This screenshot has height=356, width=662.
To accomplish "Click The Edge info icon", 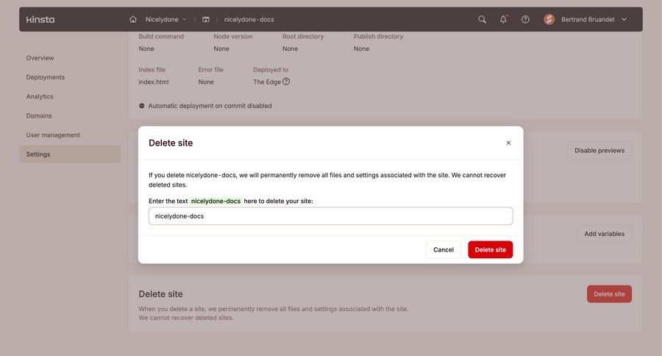I will (286, 82).
